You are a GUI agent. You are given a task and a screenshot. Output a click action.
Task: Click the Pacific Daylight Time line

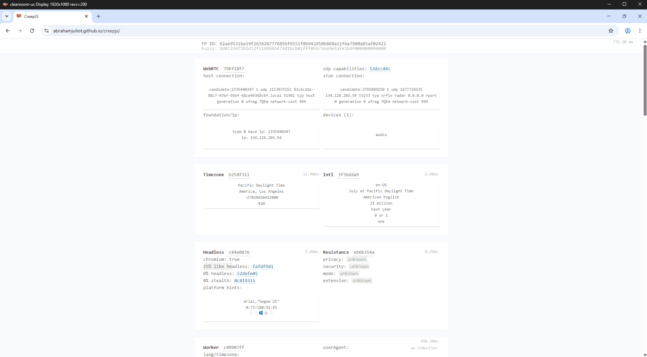pos(261,185)
